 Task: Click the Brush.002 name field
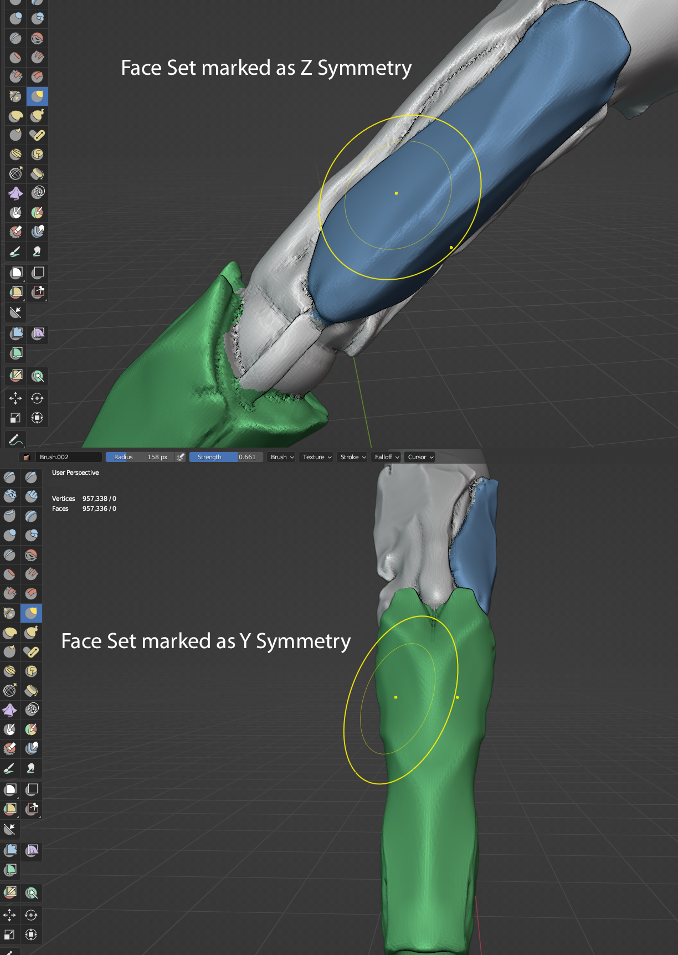(69, 457)
